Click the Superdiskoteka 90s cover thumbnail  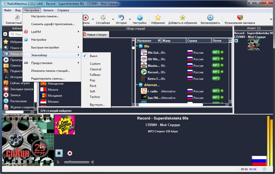[x=65, y=125]
